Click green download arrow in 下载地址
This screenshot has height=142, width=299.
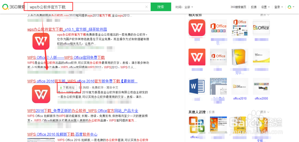point(61,88)
